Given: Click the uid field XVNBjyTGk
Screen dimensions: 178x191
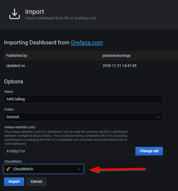Looking at the screenshot, I should (70, 151).
